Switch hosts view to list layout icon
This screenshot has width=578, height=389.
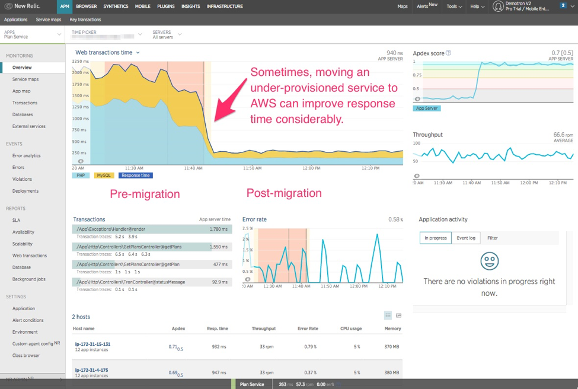point(388,315)
